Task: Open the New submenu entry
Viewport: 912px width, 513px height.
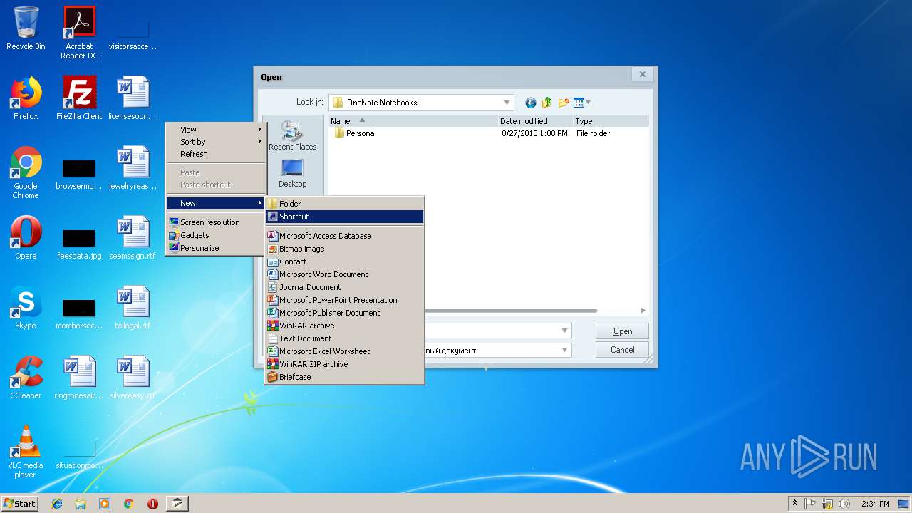Action: 215,203
